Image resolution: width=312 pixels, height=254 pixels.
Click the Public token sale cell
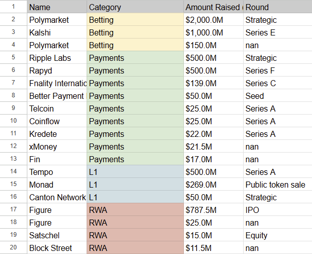click(x=277, y=185)
